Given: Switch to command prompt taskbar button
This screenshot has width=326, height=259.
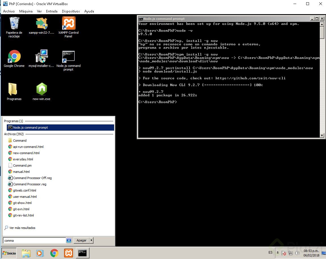Looking at the screenshot, I should point(82,253).
